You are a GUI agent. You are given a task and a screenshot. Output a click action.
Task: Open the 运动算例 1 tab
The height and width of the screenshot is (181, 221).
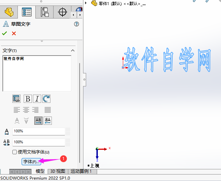pyautogui.click(x=82, y=171)
